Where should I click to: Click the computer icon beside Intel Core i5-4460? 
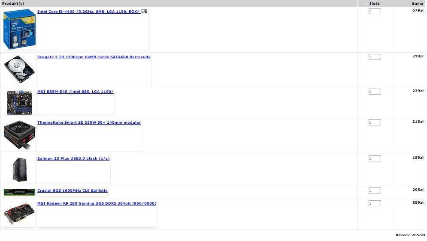coord(144,11)
